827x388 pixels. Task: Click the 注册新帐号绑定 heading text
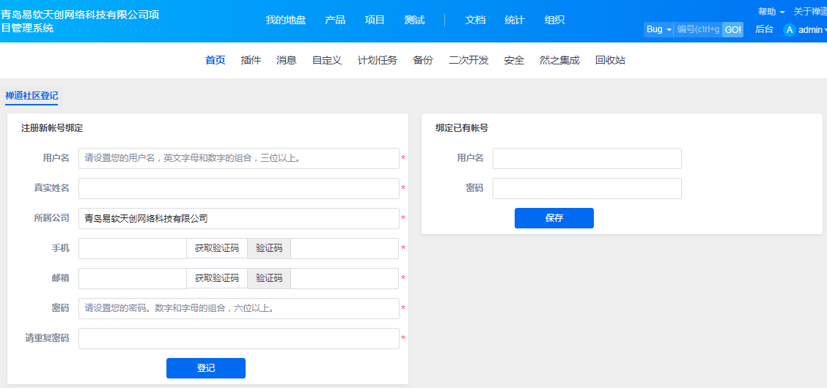click(51, 128)
